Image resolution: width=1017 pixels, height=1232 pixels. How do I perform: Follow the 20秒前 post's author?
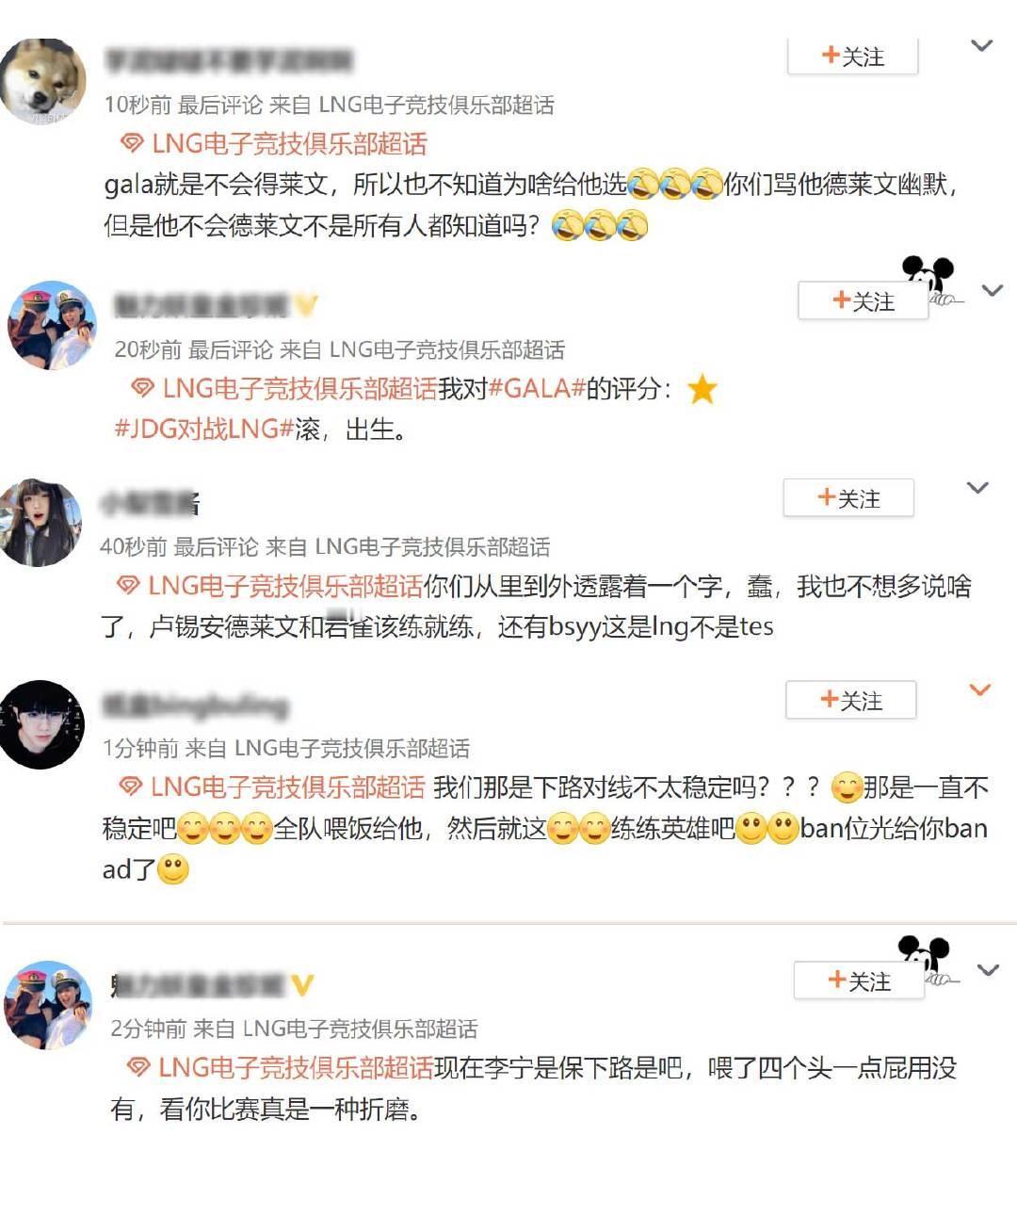864,301
